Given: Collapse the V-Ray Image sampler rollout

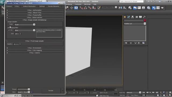Looking at the screenshot, I should click(x=34, y=20).
